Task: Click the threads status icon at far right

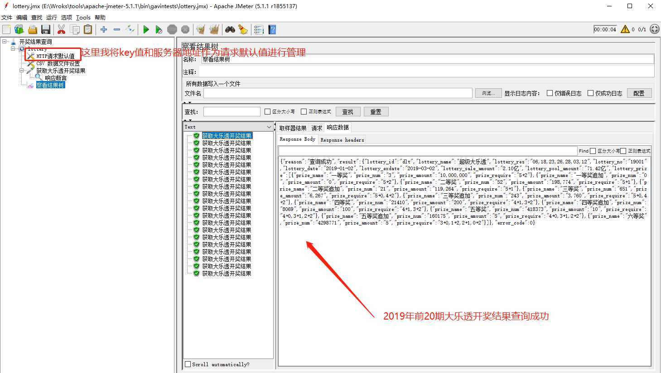Action: pos(654,29)
